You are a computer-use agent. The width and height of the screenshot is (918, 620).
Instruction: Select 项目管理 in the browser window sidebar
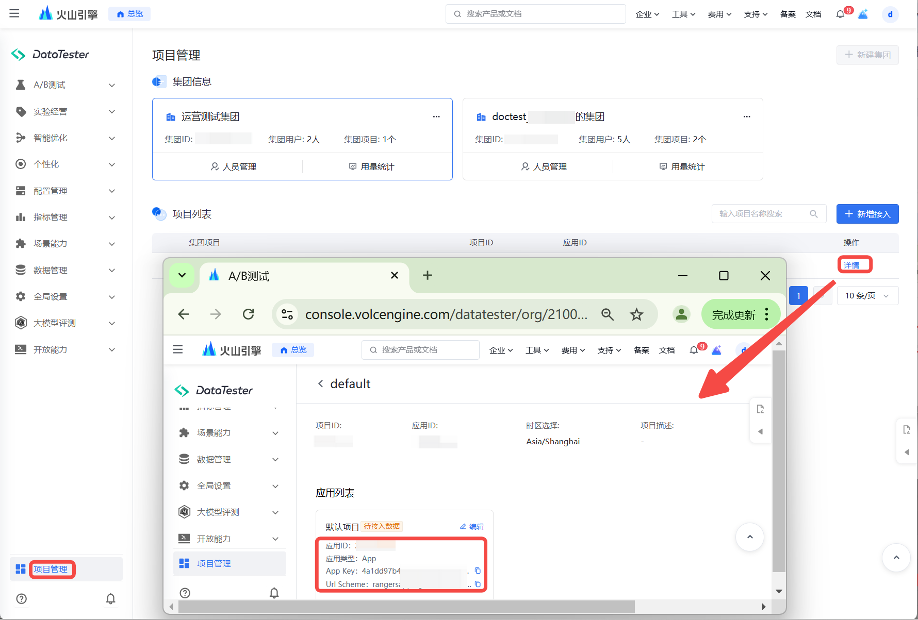[230, 564]
